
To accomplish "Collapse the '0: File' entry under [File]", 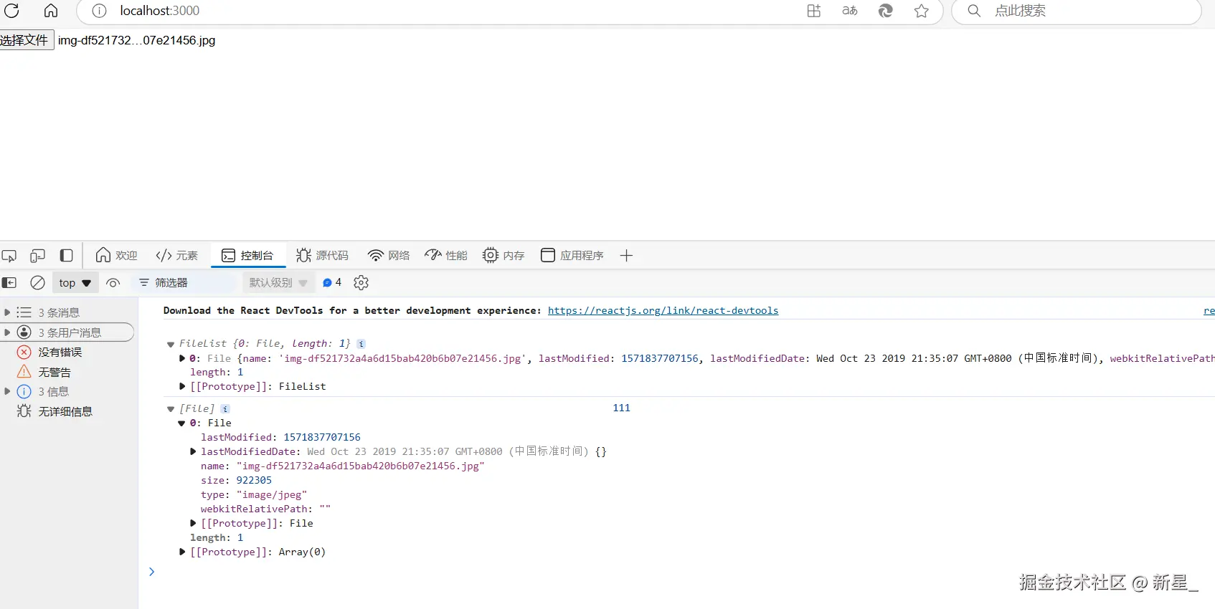I will (x=182, y=423).
